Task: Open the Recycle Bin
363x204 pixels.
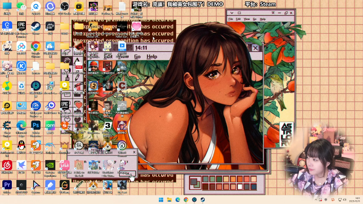Action: pyautogui.click(x=21, y=86)
